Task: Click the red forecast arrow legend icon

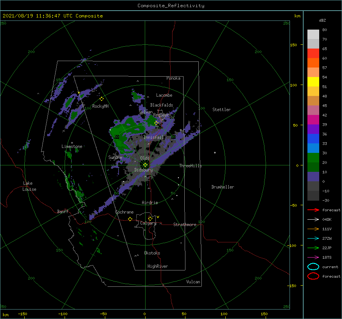Action: pos(313,210)
